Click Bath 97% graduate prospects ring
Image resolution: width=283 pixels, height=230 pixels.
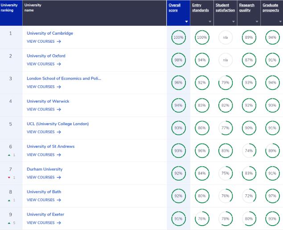pyautogui.click(x=272, y=196)
